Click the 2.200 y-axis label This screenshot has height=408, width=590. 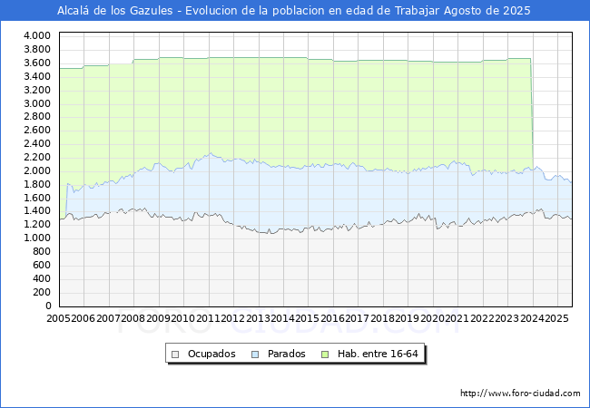37,157
